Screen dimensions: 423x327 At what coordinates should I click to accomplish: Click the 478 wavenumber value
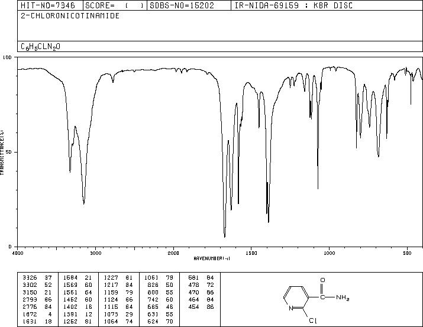coord(193,285)
